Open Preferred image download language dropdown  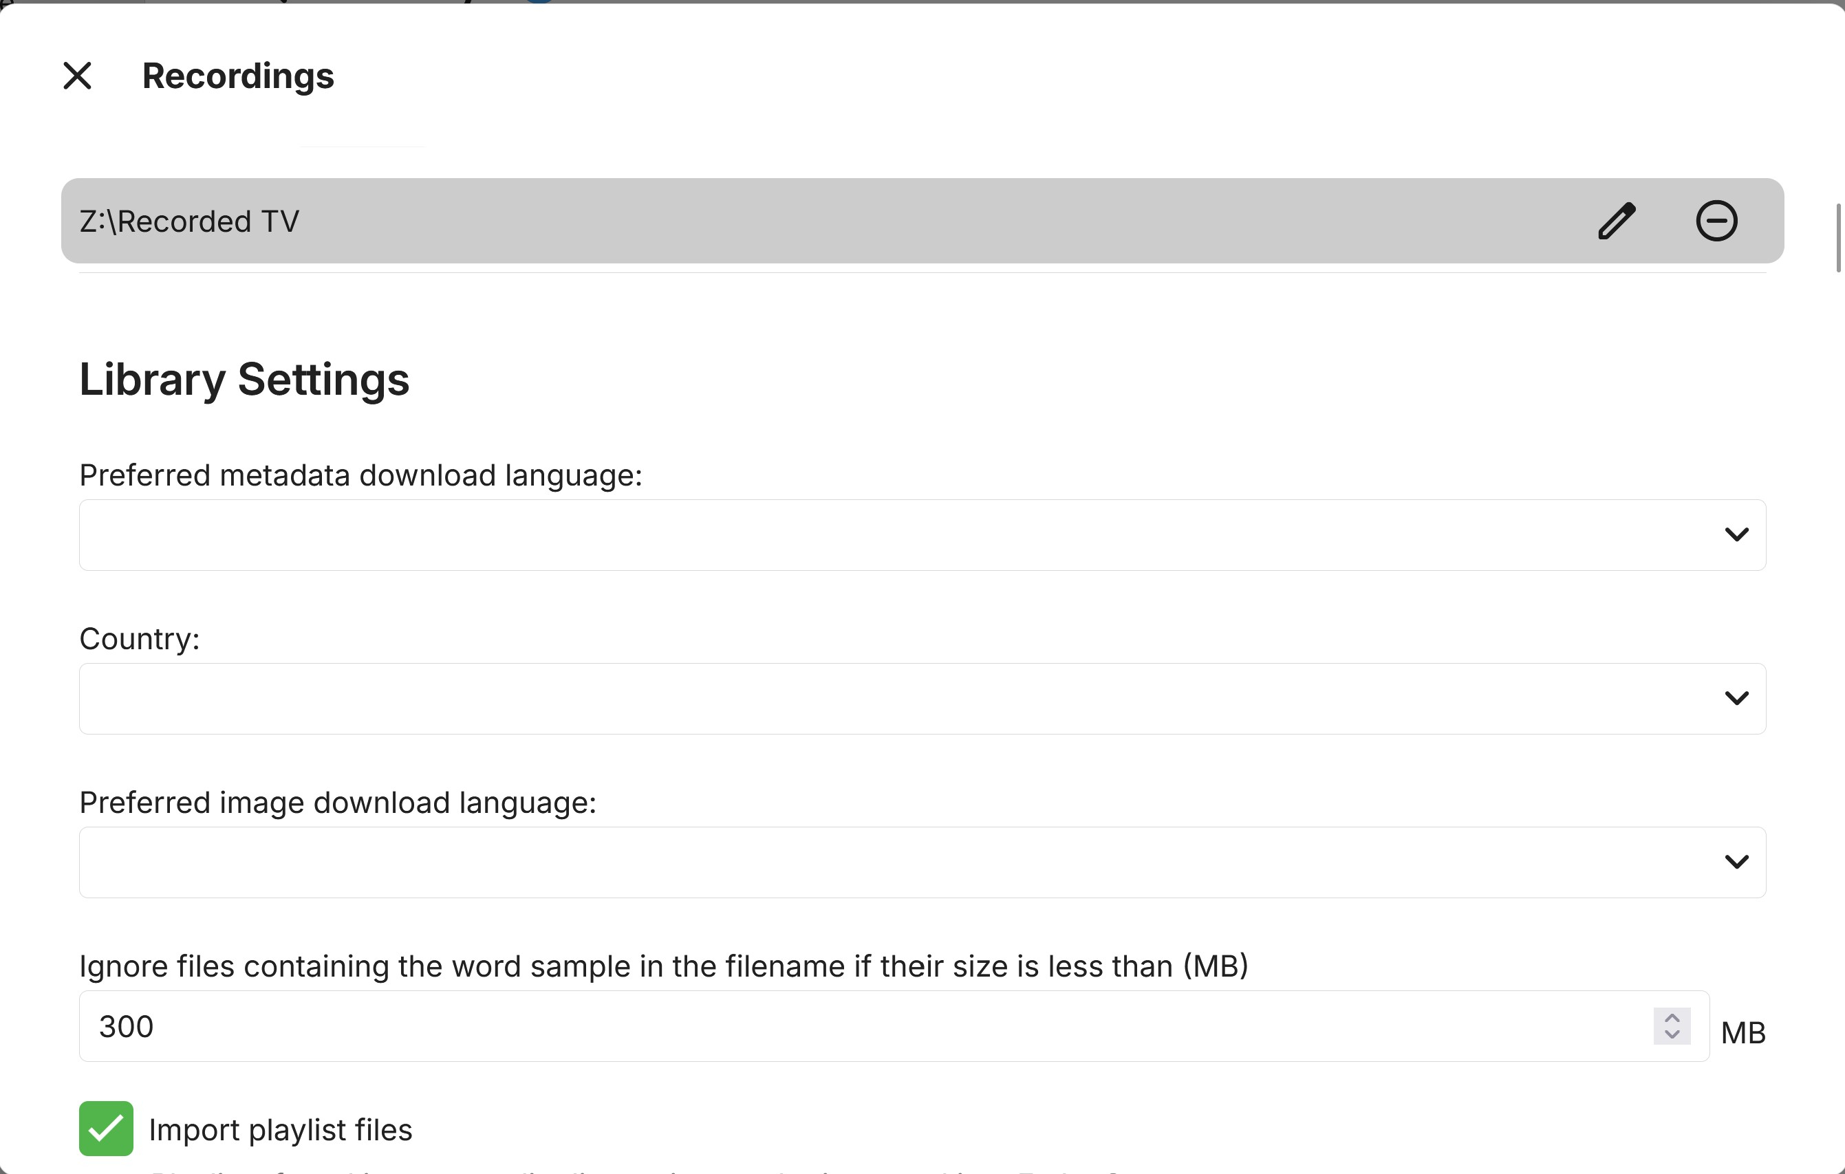(x=881, y=862)
